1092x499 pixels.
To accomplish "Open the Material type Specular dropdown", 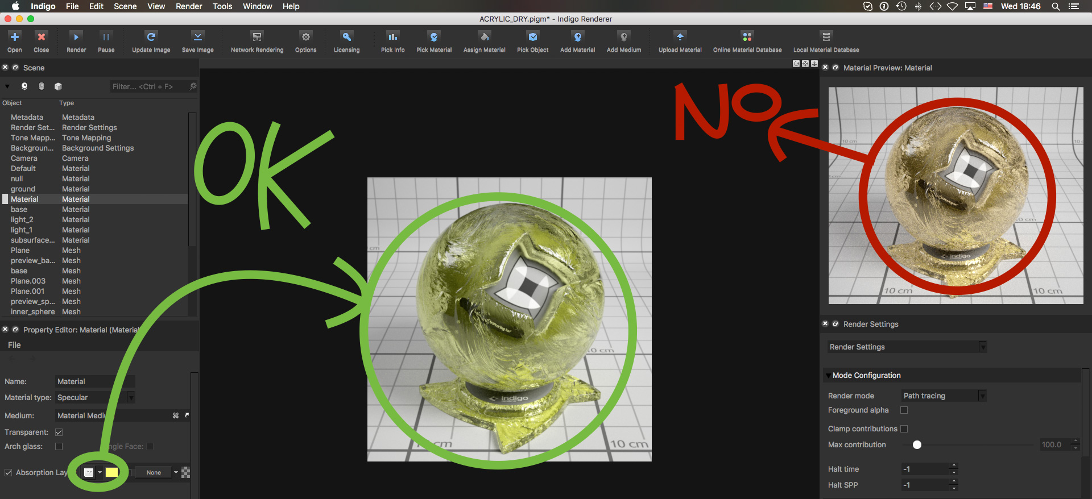I will click(x=96, y=398).
